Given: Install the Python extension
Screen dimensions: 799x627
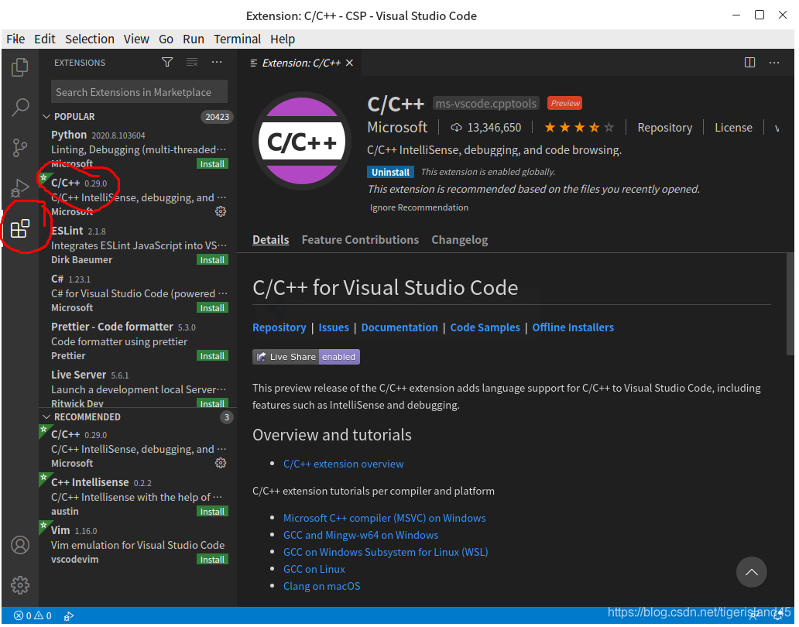Looking at the screenshot, I should [212, 164].
